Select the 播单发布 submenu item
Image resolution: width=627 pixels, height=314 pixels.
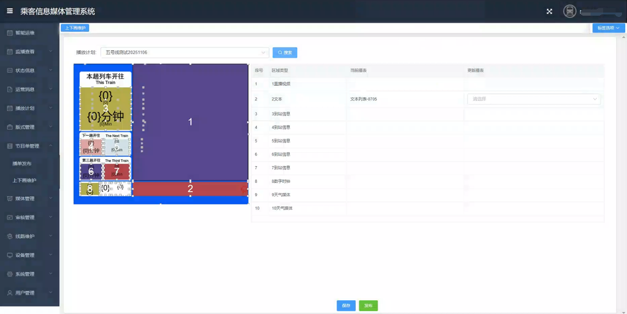click(22, 164)
